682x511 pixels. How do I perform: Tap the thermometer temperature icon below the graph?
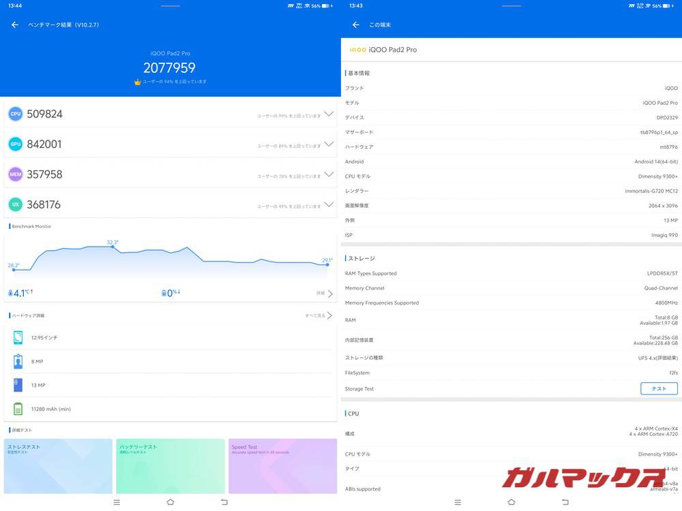click(x=10, y=292)
